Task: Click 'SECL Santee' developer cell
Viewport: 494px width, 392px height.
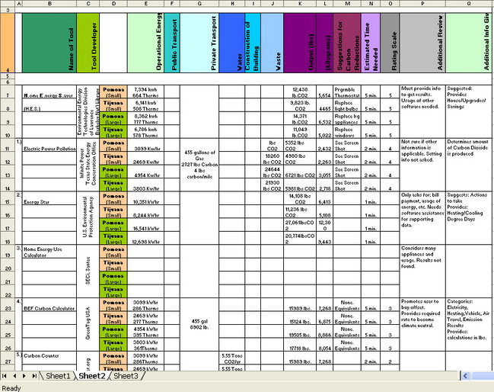Action: coord(88,271)
